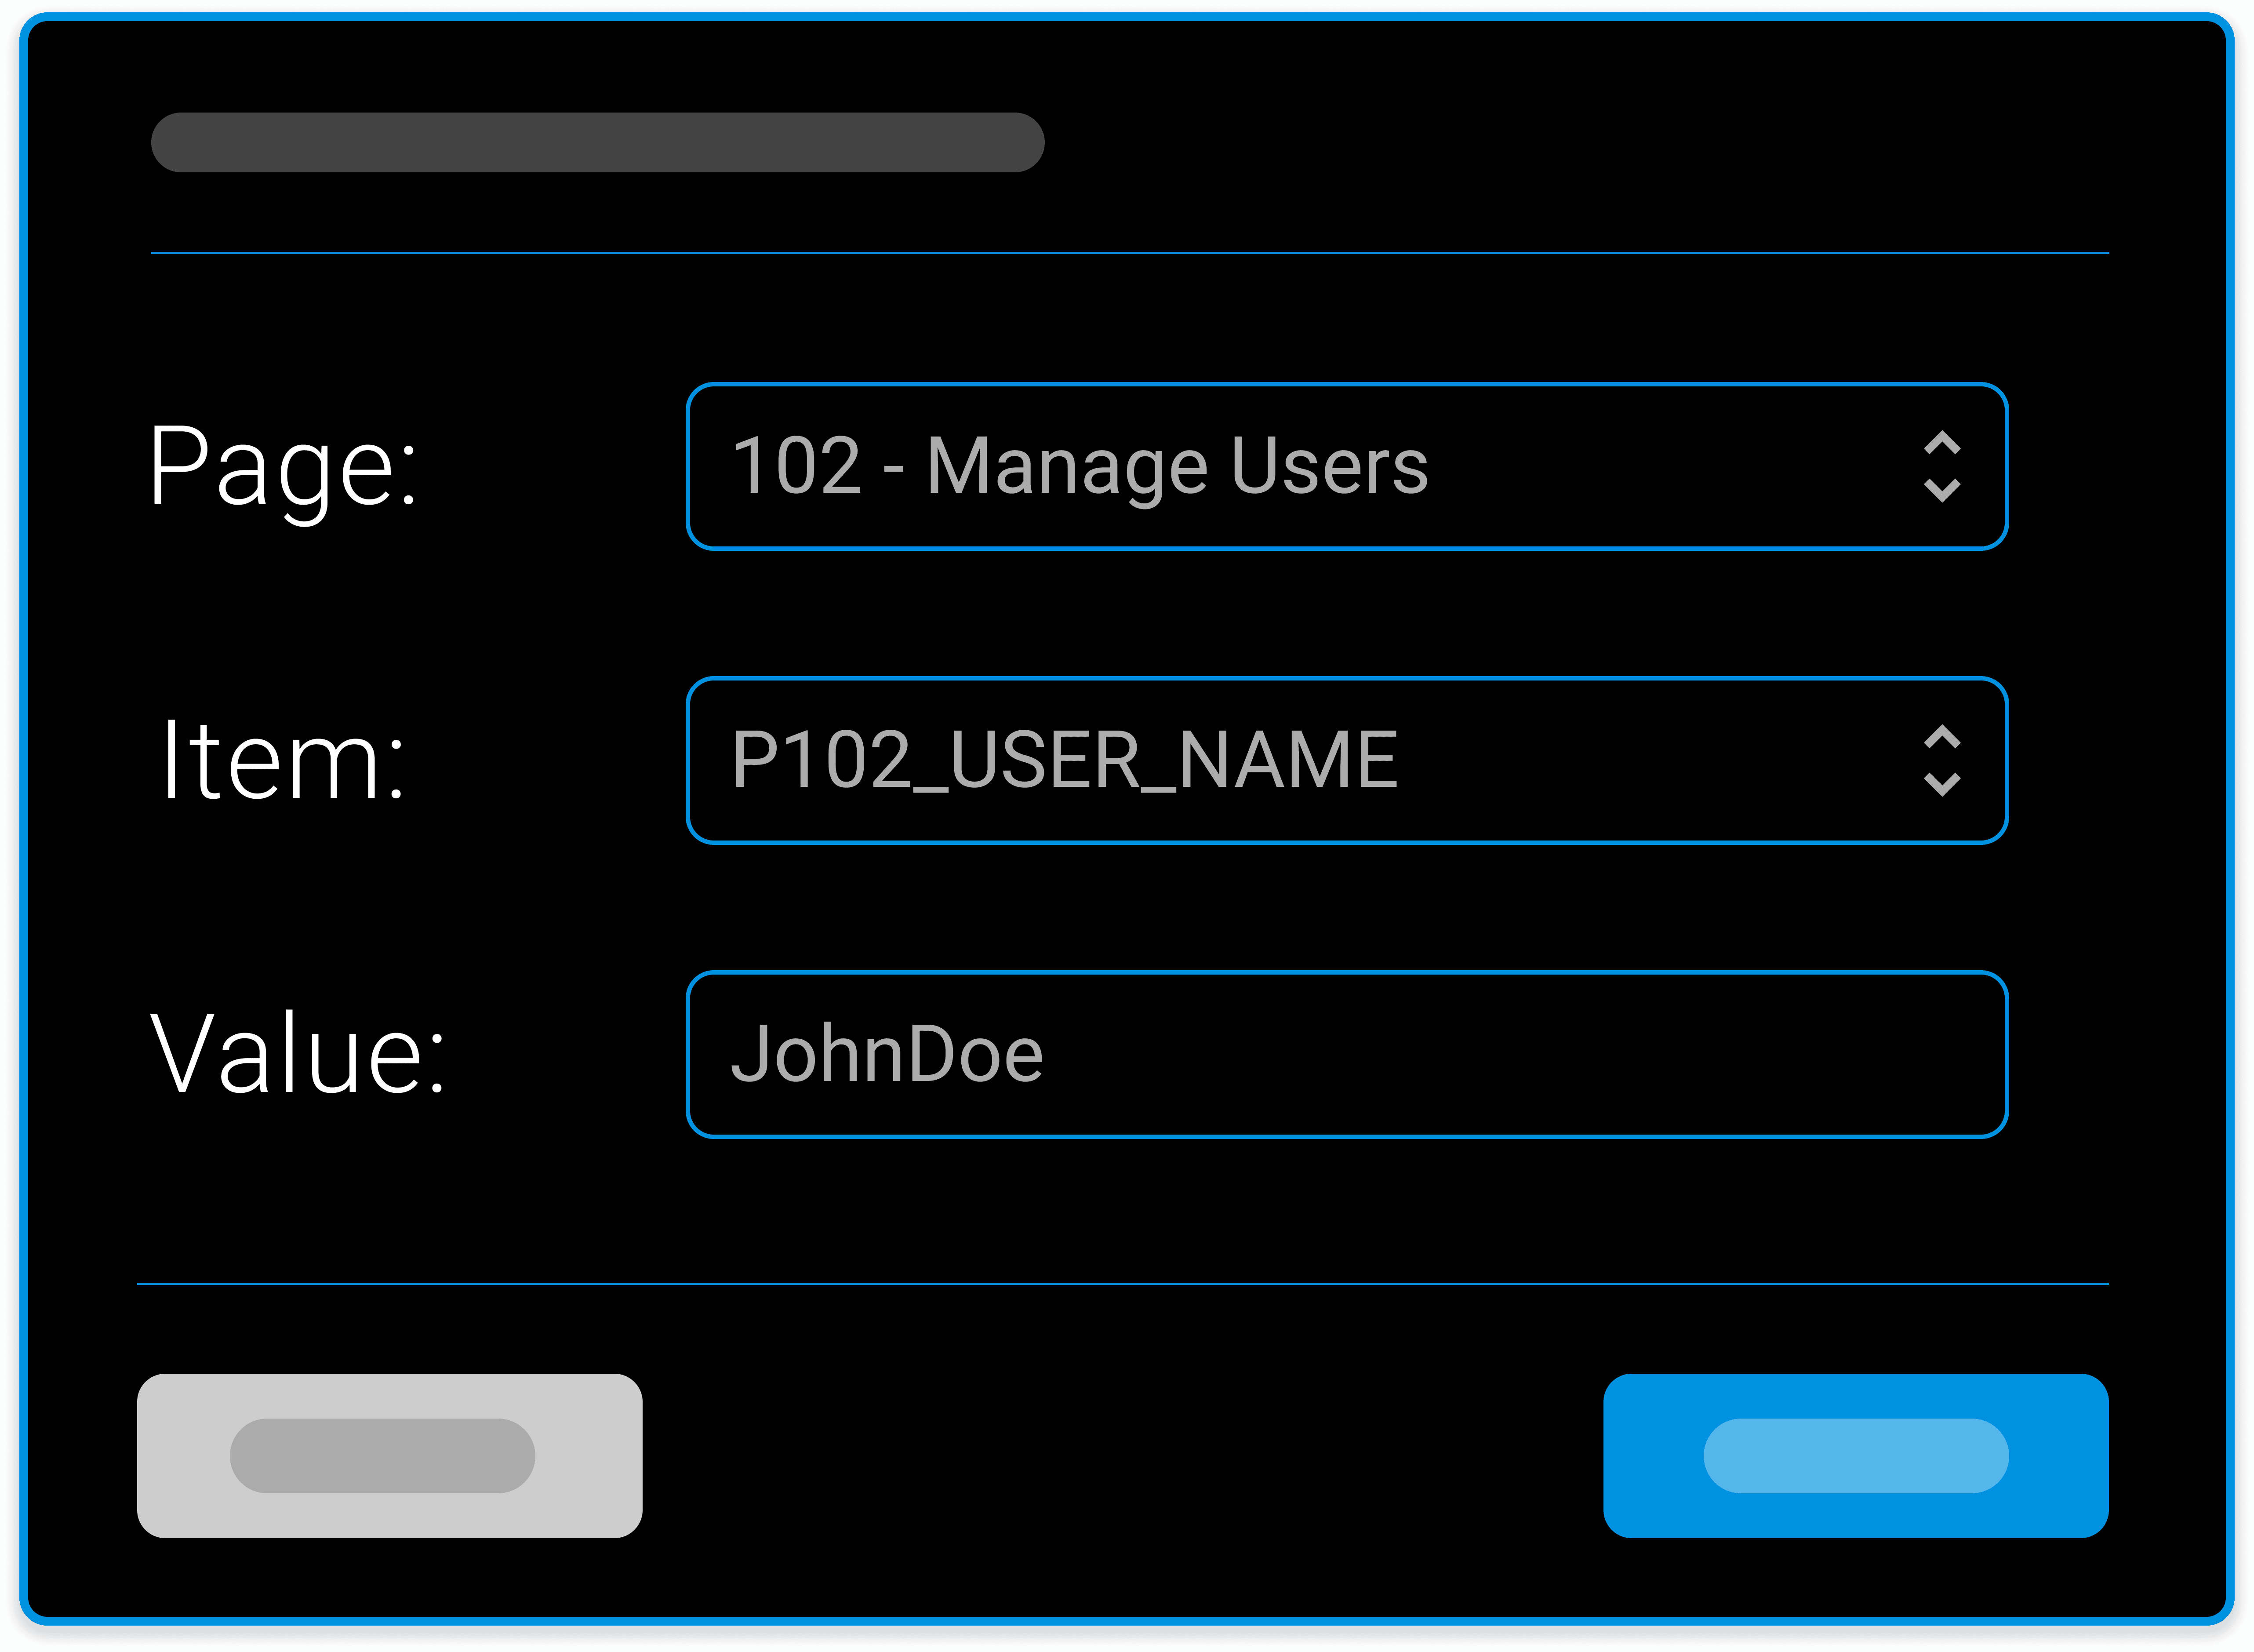Click the '102 - Manage Users' text
Screen dimensions: 2254x1652
click(1080, 466)
